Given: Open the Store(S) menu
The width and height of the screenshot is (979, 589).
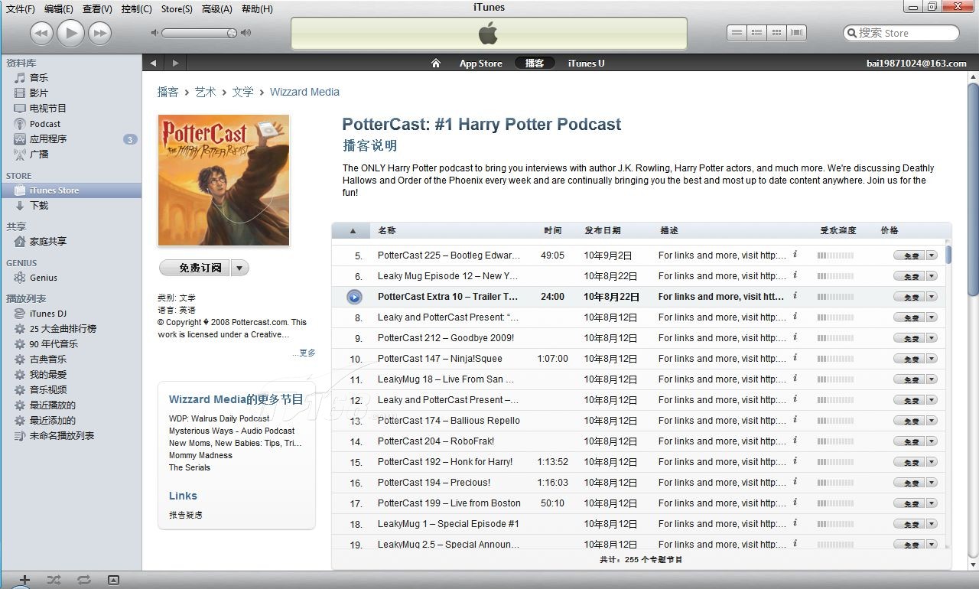Looking at the screenshot, I should click(177, 9).
